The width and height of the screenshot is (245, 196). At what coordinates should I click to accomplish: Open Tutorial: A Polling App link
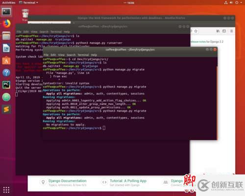[x=128, y=181]
